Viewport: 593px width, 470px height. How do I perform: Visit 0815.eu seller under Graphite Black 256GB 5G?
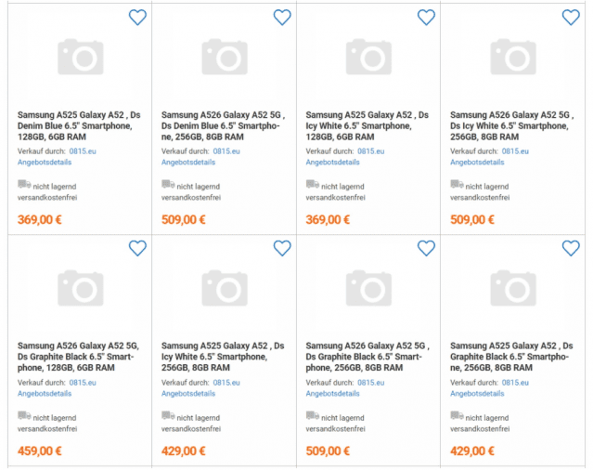pyautogui.click(x=371, y=382)
